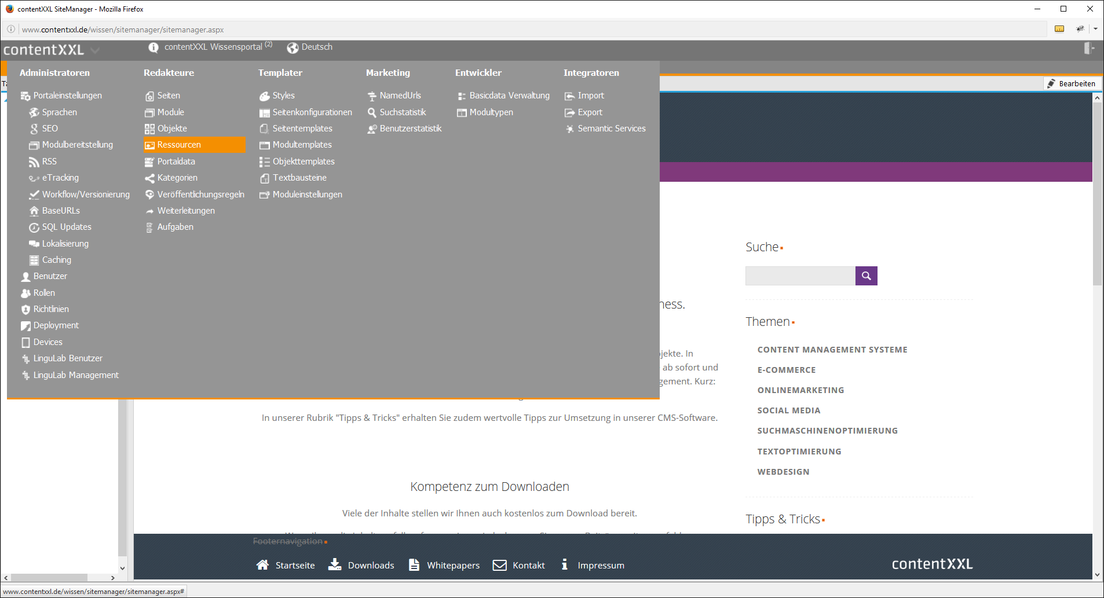The height and width of the screenshot is (598, 1104).
Task: Click the Export icon
Action: (570, 112)
